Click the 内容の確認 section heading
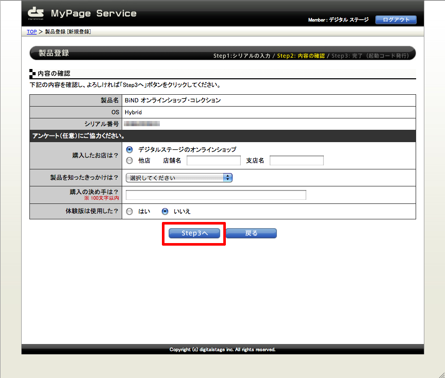This screenshot has height=378, width=445. coord(54,74)
